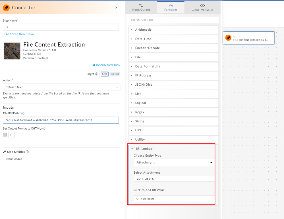Click the dynamic value braces icon button
This screenshot has height=219, width=284.
(11, 135)
